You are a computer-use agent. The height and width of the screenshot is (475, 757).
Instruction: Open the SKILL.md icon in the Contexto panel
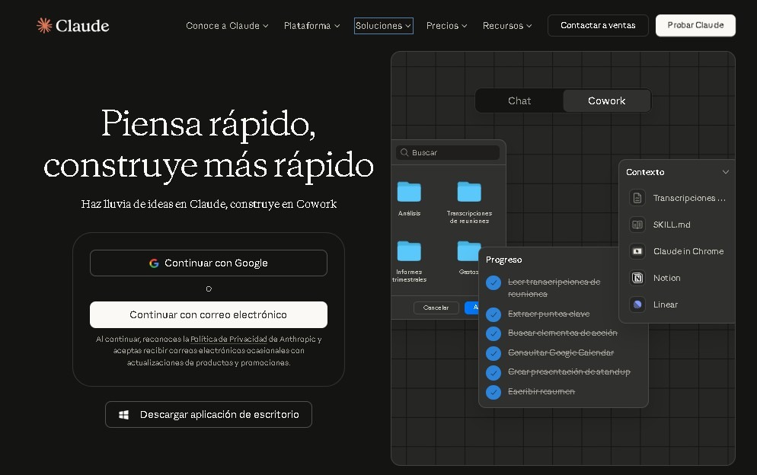pyautogui.click(x=637, y=225)
